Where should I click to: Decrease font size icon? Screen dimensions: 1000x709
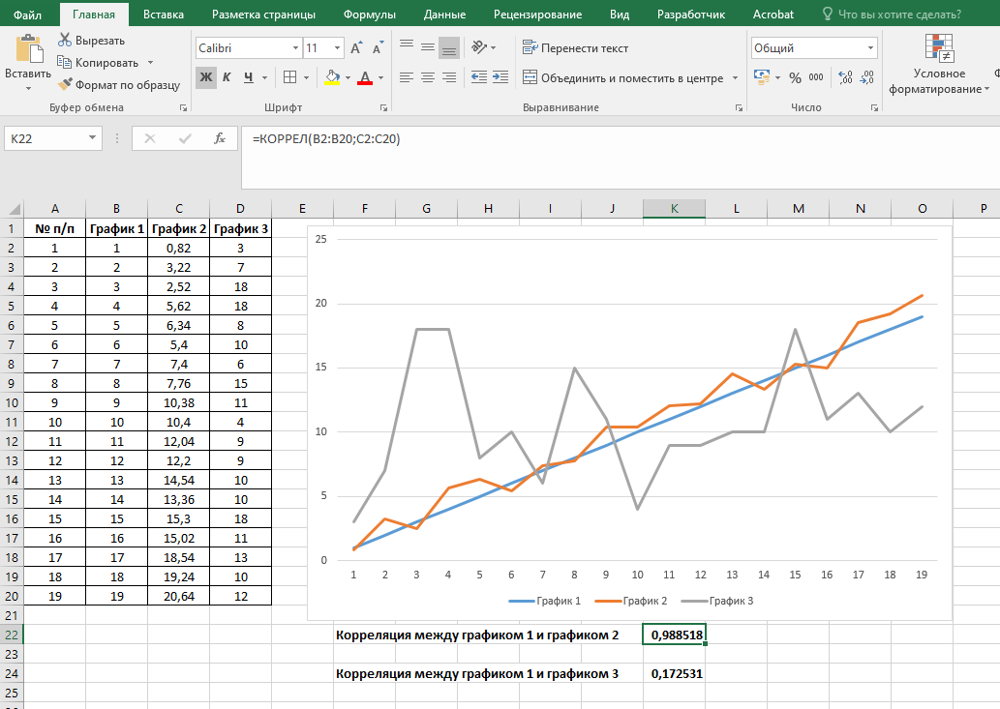pos(378,48)
